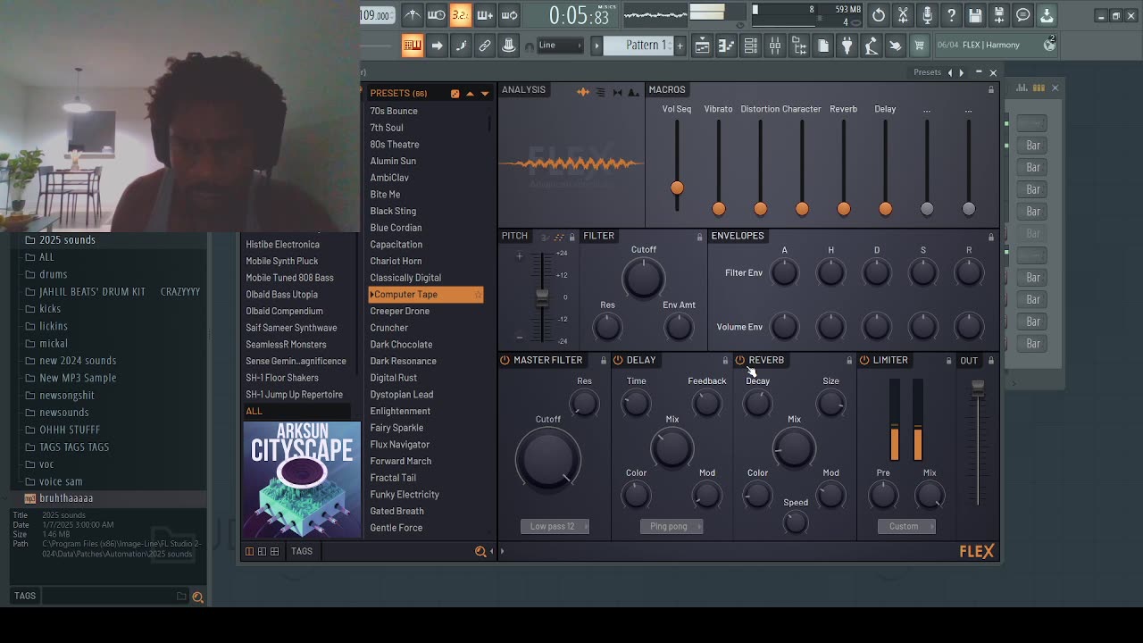
Task: Open the piano roll view icon
Action: 727,46
